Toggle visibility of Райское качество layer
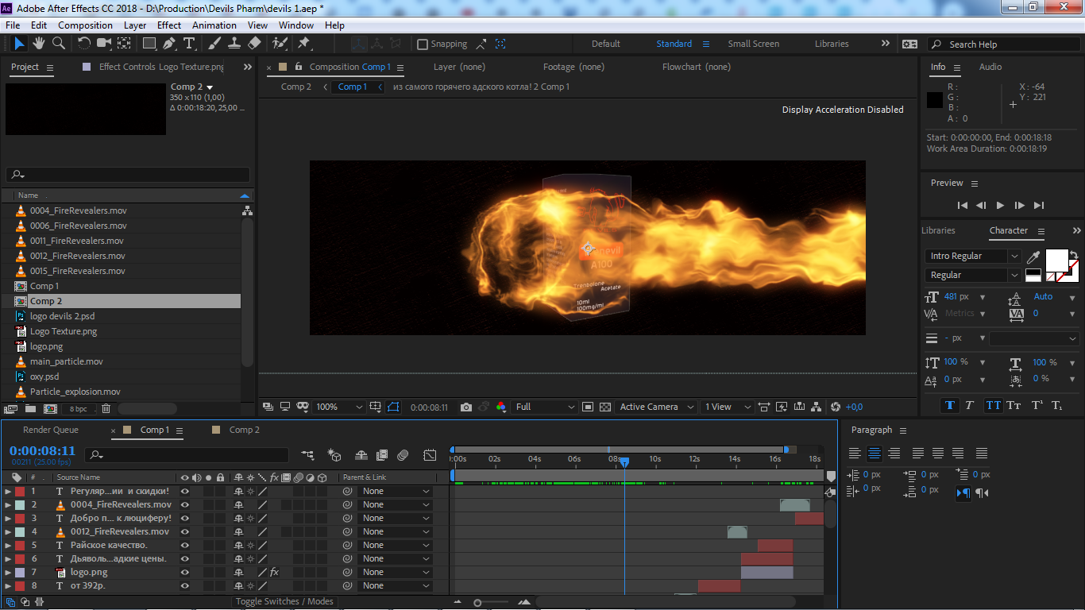 coord(185,545)
